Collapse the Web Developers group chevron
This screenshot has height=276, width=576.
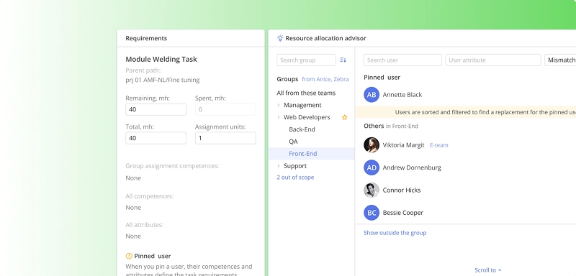(279, 117)
